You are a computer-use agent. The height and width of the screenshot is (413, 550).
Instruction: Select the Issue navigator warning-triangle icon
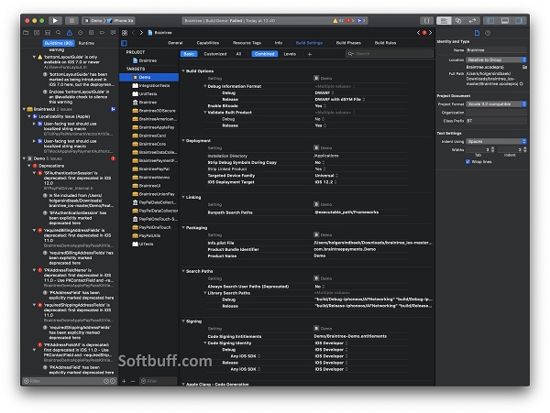[70, 33]
